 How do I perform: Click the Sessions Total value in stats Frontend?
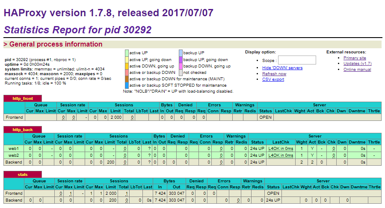point(127,193)
